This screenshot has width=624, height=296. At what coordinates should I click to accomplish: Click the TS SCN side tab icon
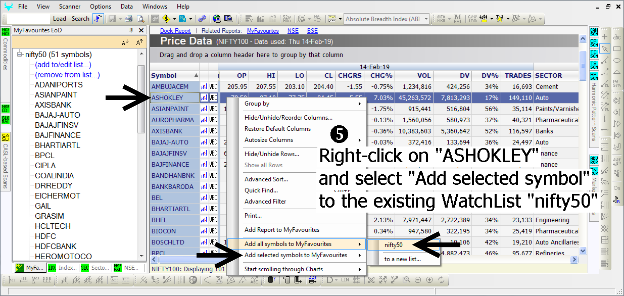click(594, 65)
